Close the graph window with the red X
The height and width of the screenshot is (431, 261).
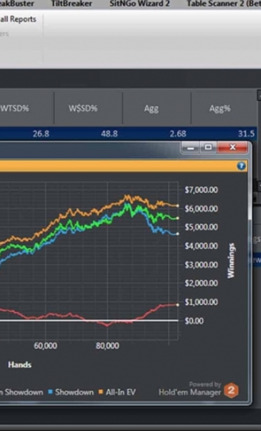point(232,148)
